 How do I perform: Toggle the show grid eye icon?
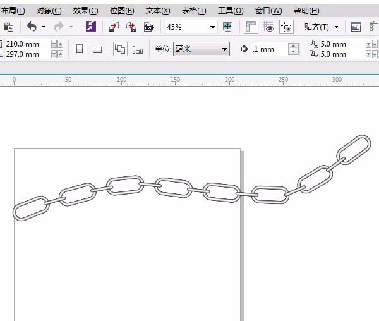point(268,27)
